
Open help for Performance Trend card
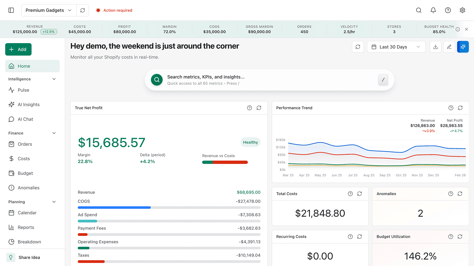[451, 108]
